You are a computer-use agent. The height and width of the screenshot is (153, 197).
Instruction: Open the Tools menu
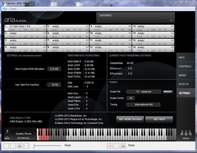pos(13,9)
